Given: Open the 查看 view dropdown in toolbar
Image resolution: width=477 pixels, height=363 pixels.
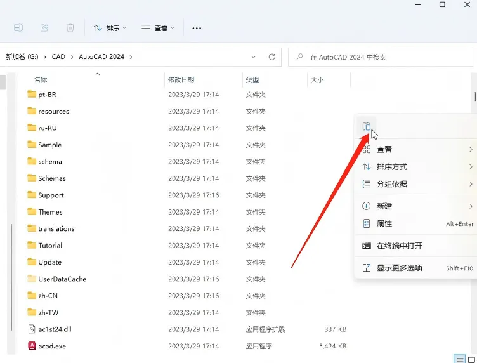Looking at the screenshot, I should coord(157,28).
